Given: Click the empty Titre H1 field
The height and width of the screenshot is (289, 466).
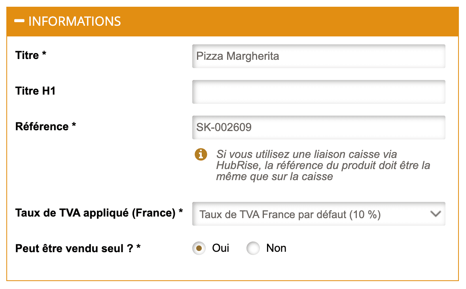Looking at the screenshot, I should coord(318,91).
